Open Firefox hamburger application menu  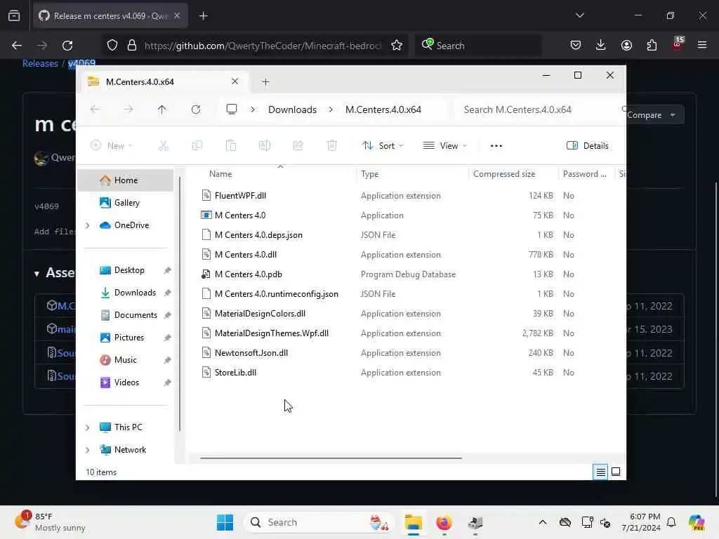pyautogui.click(x=702, y=45)
